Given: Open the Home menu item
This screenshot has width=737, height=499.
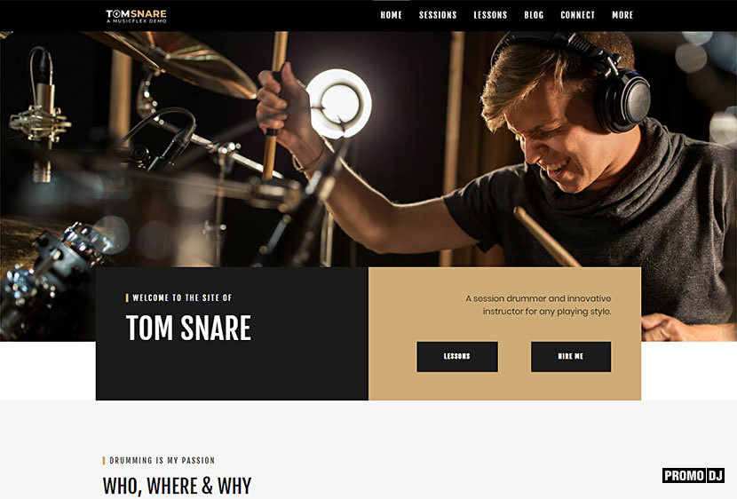Looking at the screenshot, I should [x=391, y=15].
